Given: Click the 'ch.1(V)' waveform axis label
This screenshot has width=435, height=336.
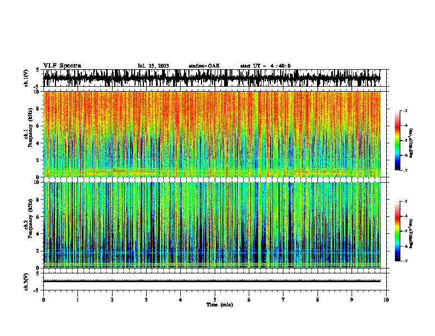Looking at the screenshot, I should coord(26,78).
